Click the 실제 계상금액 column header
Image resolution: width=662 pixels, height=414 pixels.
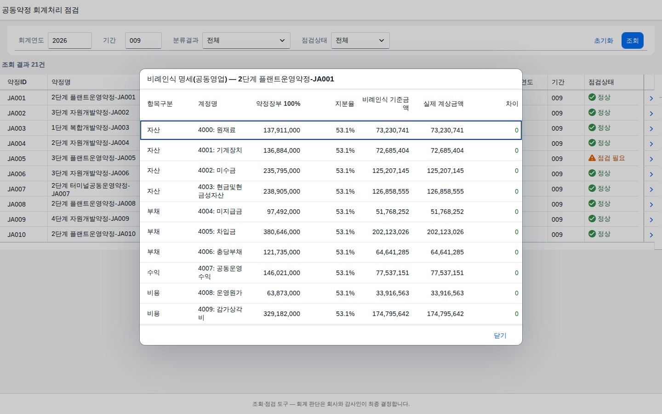(443, 104)
